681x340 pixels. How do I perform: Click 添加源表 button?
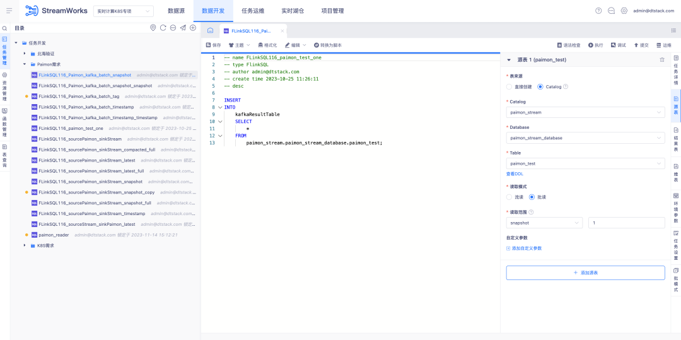pyautogui.click(x=585, y=273)
